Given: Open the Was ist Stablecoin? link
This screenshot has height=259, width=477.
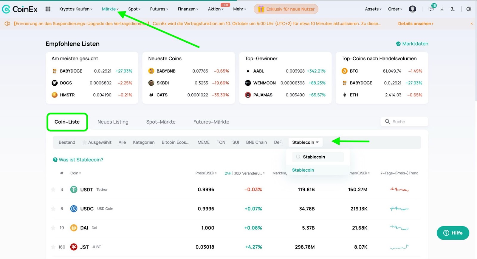Looking at the screenshot, I should pyautogui.click(x=81, y=160).
